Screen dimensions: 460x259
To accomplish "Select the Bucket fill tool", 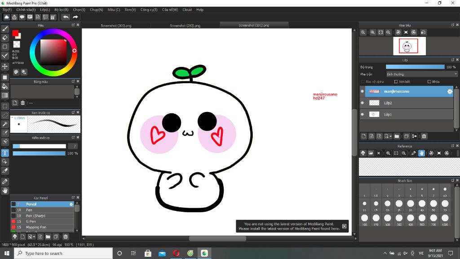I will 5,86.
